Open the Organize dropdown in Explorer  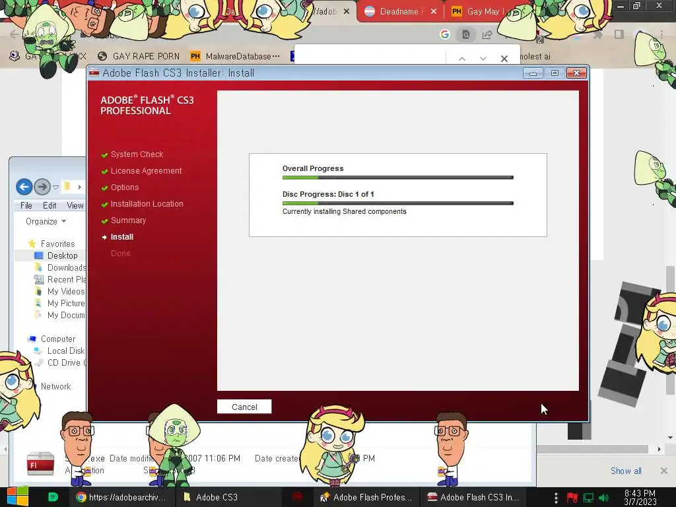[46, 221]
